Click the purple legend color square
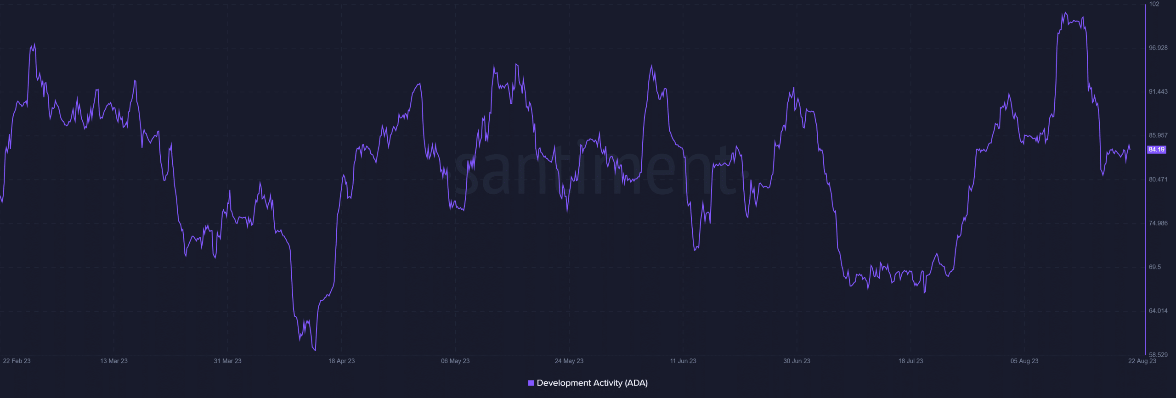Image resolution: width=1176 pixels, height=398 pixels. coord(531,383)
